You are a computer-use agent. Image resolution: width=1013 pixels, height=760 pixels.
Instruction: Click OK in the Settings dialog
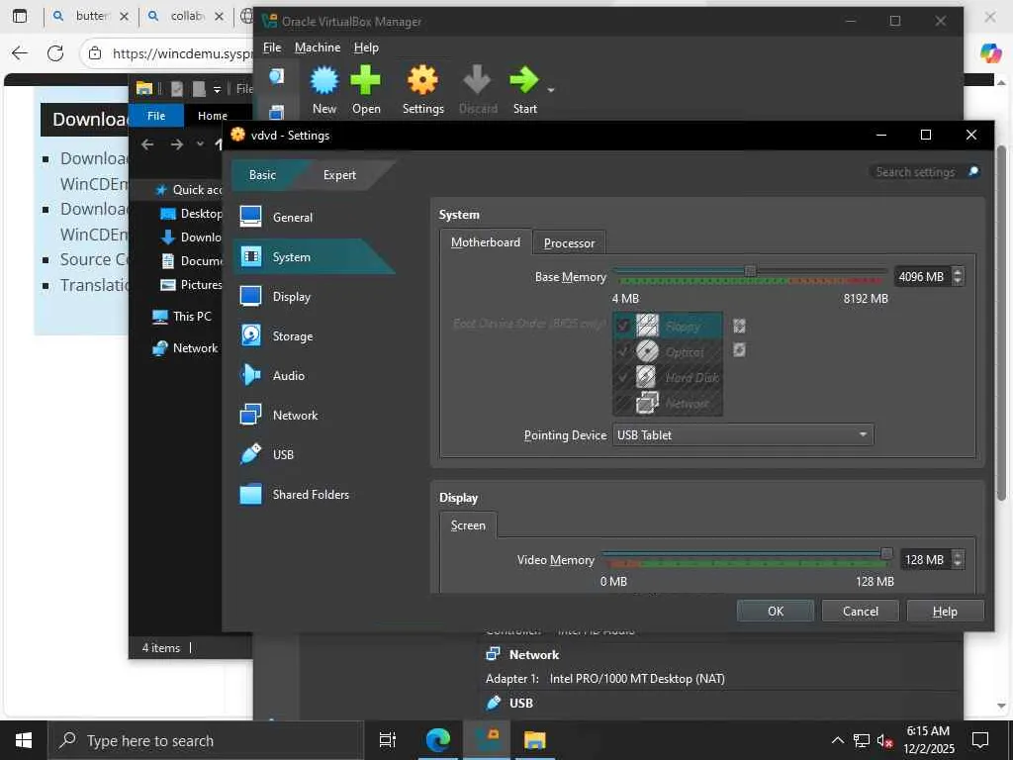pyautogui.click(x=776, y=612)
